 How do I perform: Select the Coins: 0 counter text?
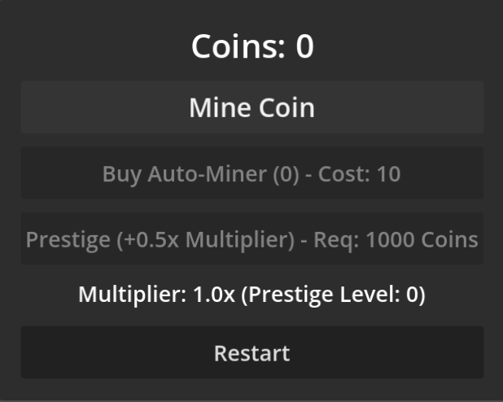coord(252,46)
